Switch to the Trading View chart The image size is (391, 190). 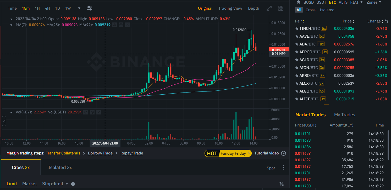[x=230, y=8]
